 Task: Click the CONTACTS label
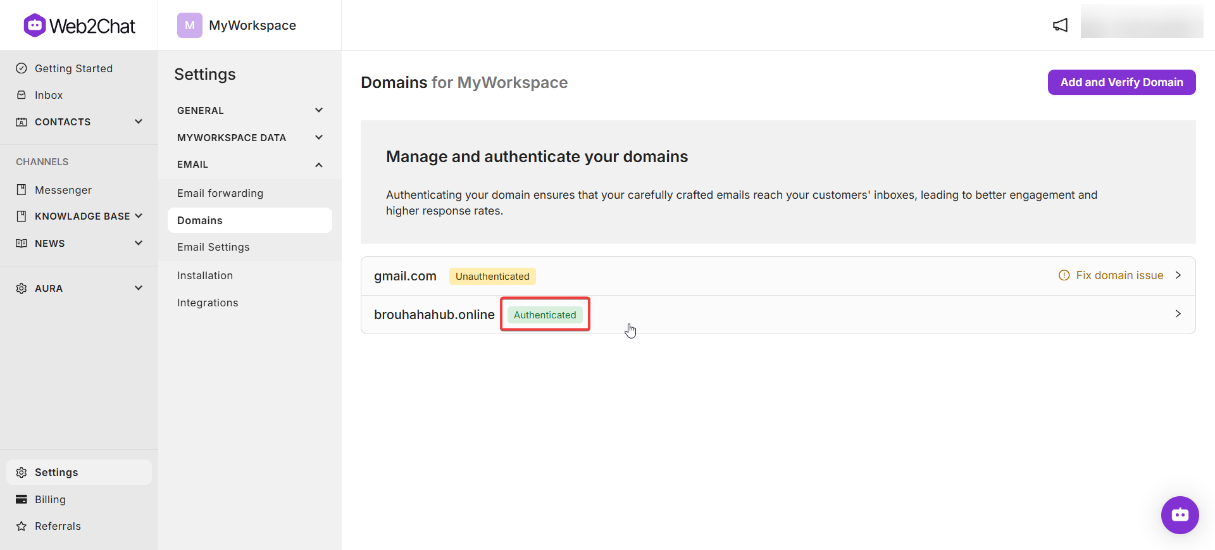coord(63,122)
